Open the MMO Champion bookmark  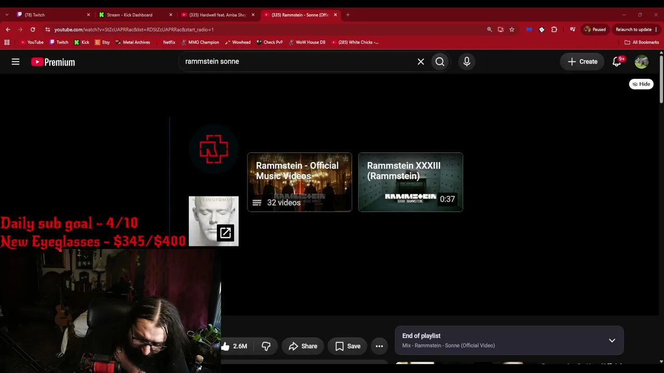pyautogui.click(x=200, y=42)
